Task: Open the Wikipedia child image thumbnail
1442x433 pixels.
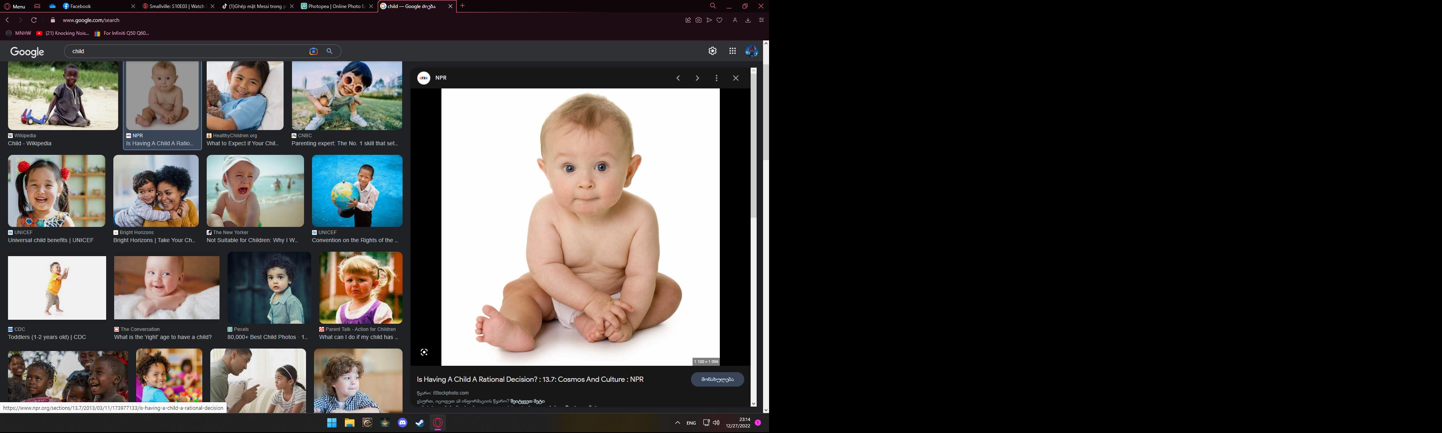Action: 63,96
